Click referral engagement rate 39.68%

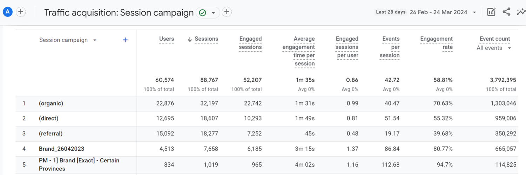click(x=443, y=134)
